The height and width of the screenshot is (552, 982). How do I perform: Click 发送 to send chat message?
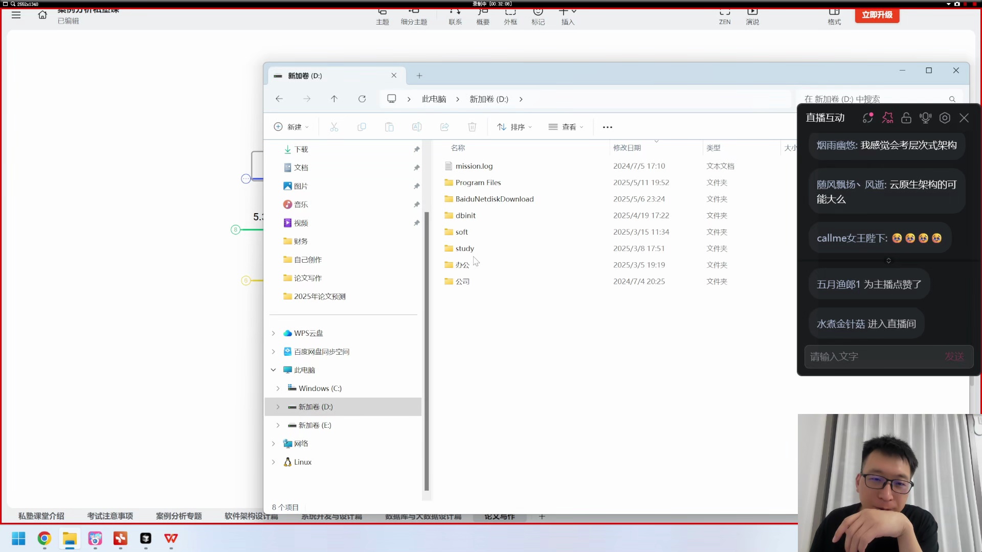954,357
